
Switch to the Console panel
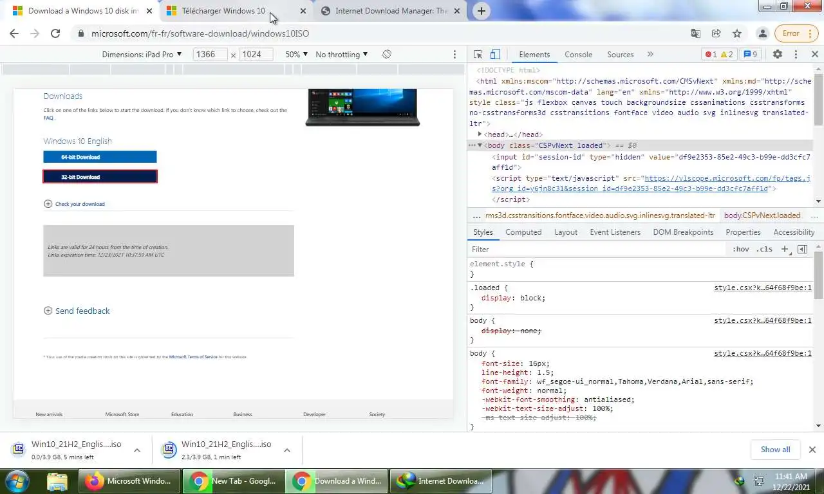[578, 55]
